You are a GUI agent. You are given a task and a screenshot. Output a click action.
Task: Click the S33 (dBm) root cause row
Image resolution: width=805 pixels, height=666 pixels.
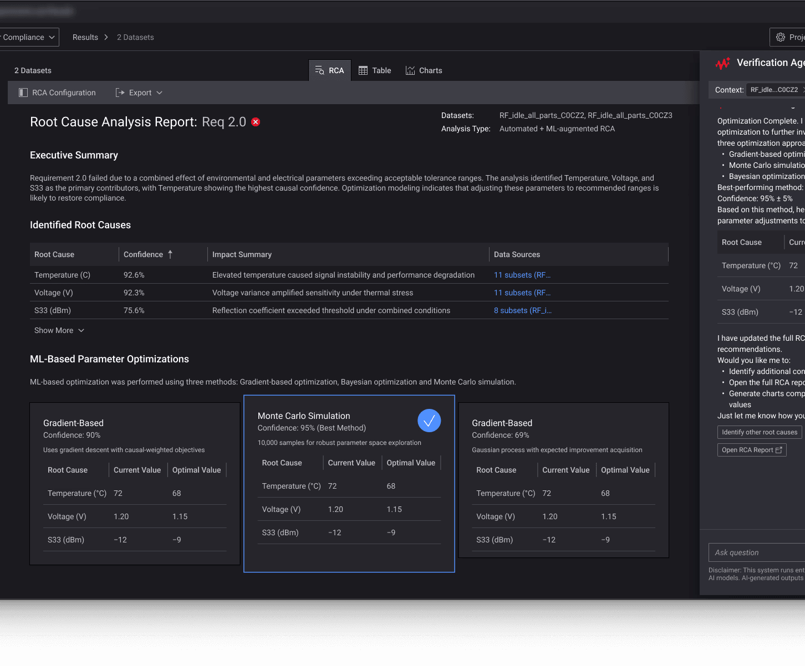[349, 310]
